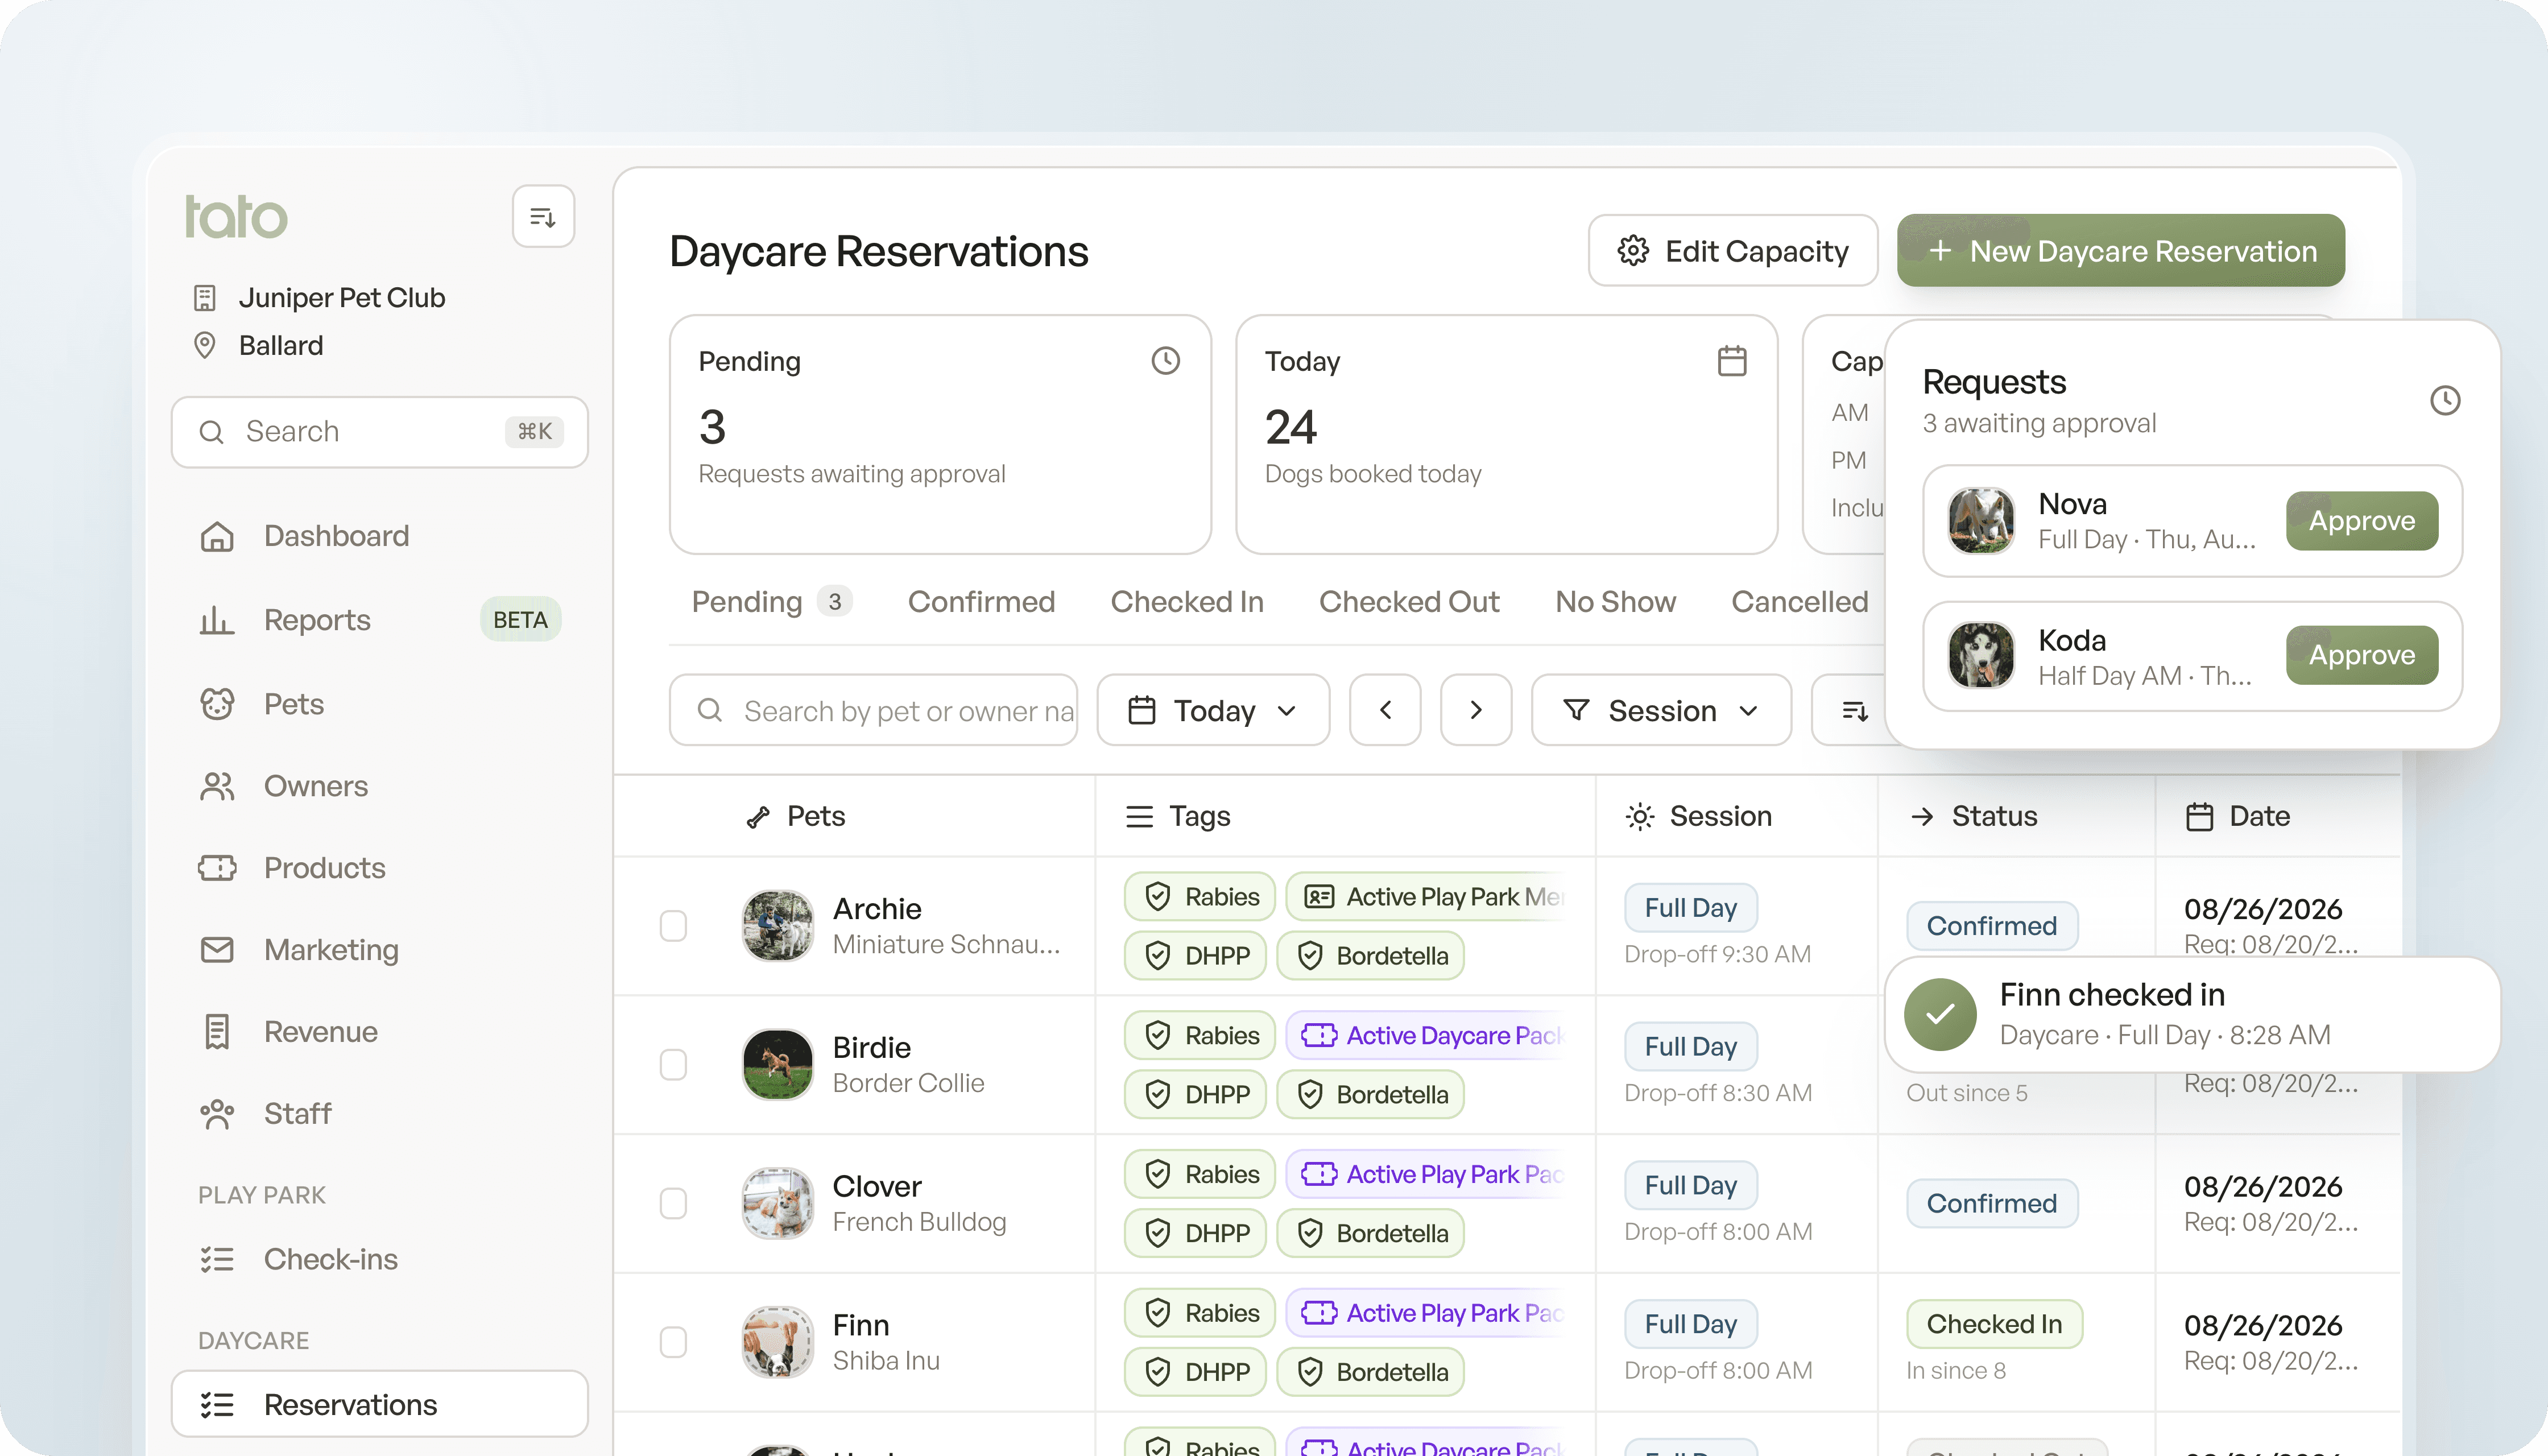Screen dimensions: 2548x1456
Task: Click Birdie's pet photo thumbnail
Action: point(778,1065)
